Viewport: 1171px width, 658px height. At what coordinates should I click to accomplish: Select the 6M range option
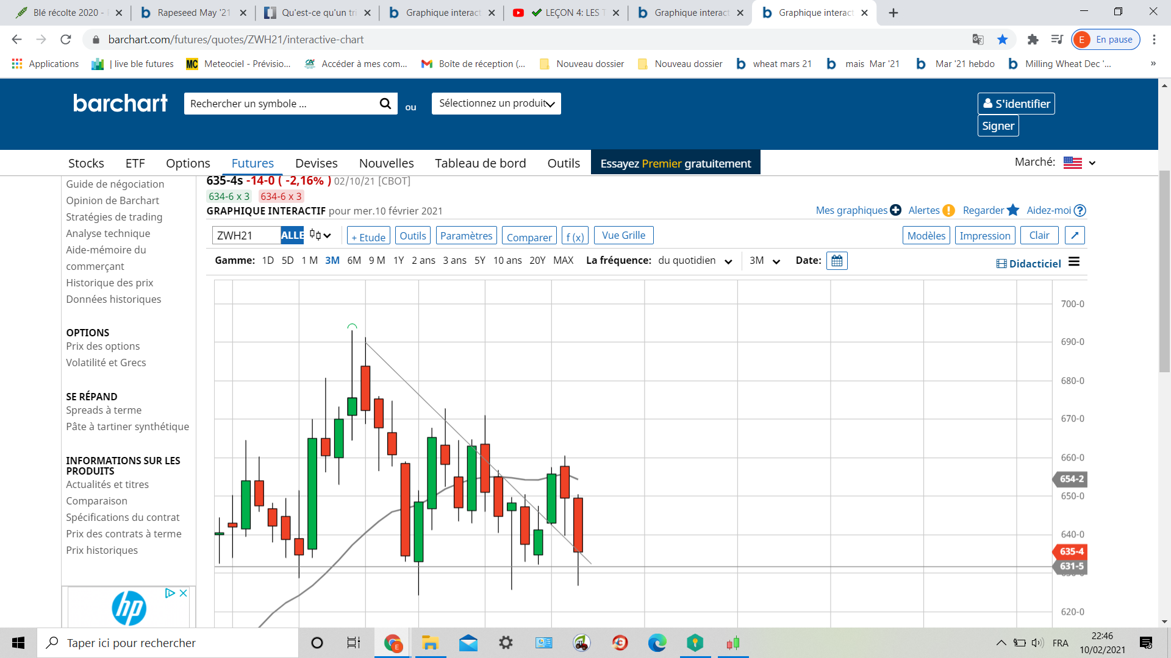coord(354,260)
